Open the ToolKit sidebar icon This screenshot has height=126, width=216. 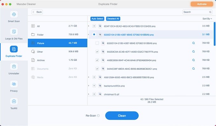(14, 101)
